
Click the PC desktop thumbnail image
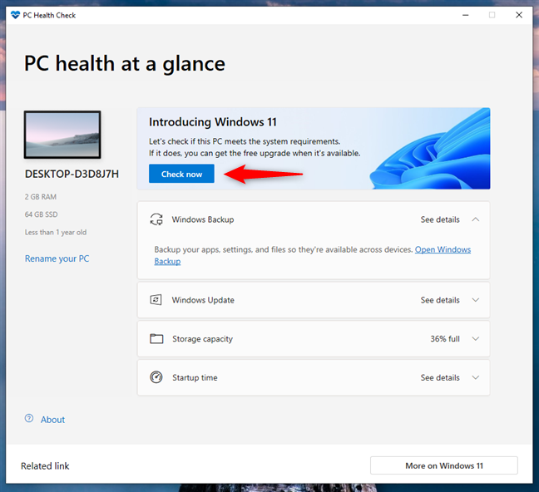tap(62, 135)
